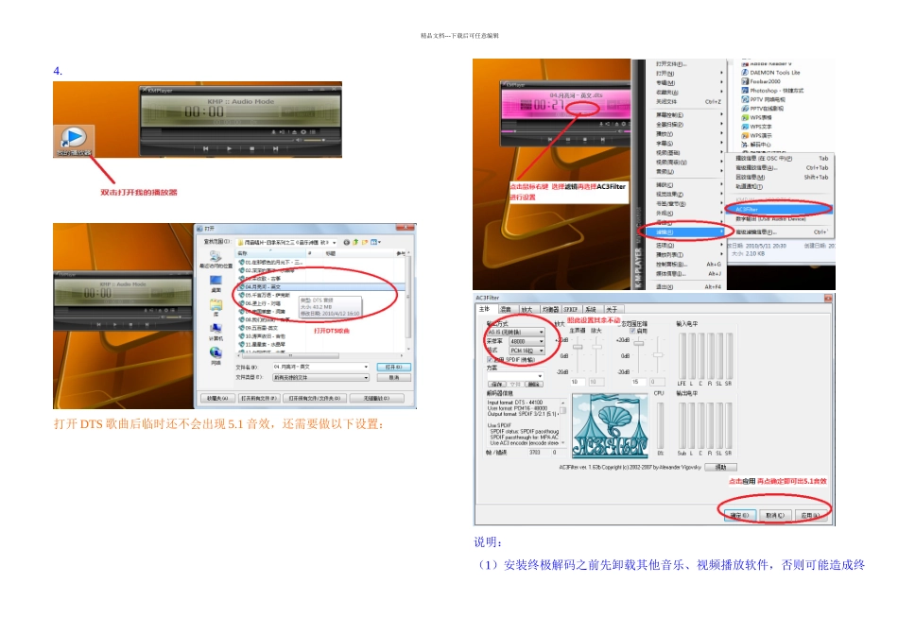
Task: Click Foobar2000 shortcut icon
Action: 761,81
